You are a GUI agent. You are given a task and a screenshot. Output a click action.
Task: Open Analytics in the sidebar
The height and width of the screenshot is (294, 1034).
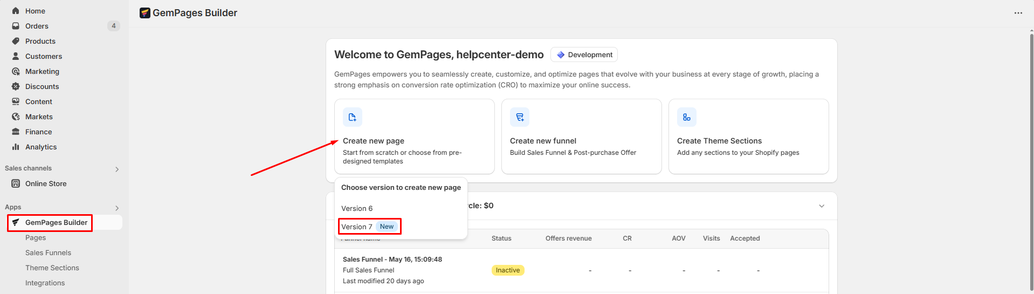click(41, 147)
